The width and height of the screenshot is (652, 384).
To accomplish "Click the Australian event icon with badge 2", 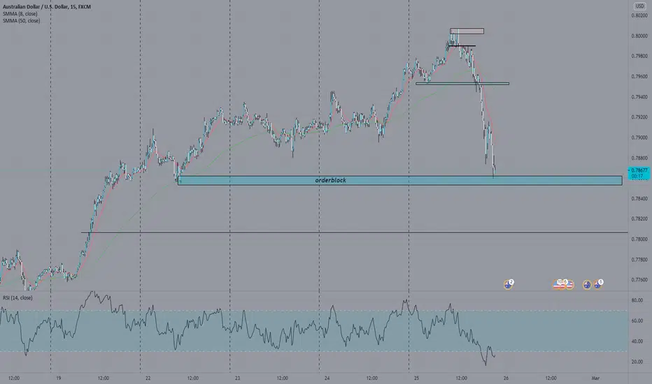I will [x=508, y=285].
